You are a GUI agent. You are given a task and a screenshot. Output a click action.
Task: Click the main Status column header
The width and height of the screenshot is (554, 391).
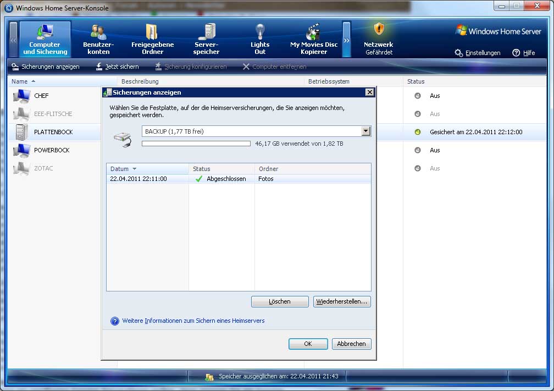(x=475, y=81)
